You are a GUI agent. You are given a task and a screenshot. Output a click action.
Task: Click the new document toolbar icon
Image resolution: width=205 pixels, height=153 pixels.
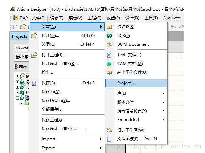tap(15, 27)
